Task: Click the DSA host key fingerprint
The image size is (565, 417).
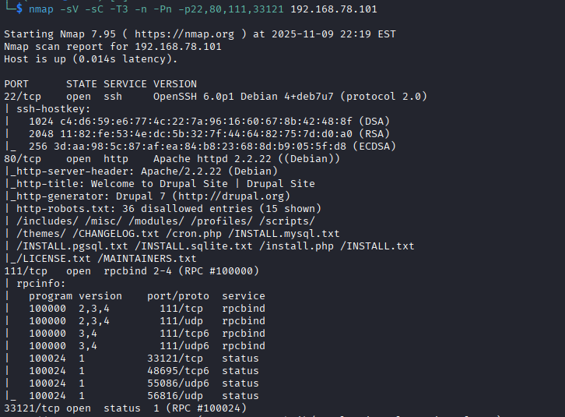Action: point(212,122)
